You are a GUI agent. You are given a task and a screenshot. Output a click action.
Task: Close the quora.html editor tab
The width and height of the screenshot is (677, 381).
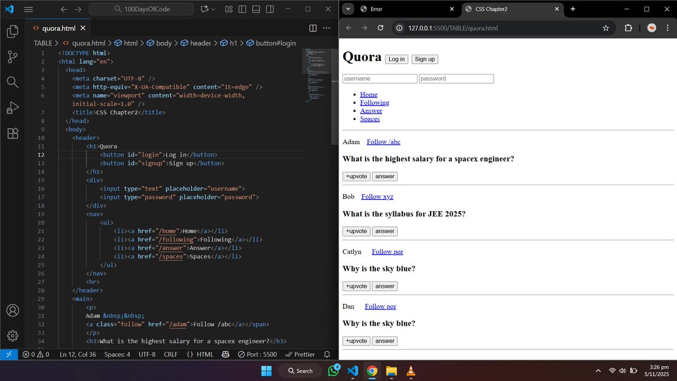click(83, 28)
